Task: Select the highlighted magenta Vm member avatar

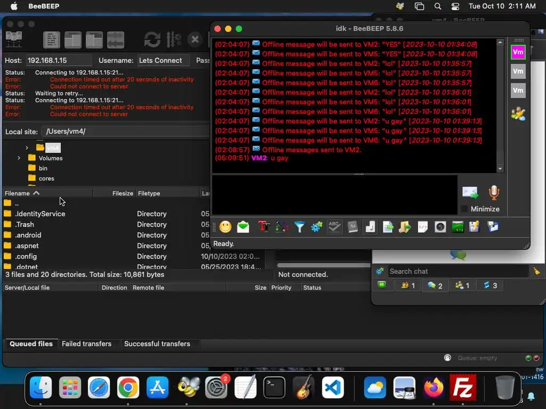Action: pyautogui.click(x=518, y=53)
